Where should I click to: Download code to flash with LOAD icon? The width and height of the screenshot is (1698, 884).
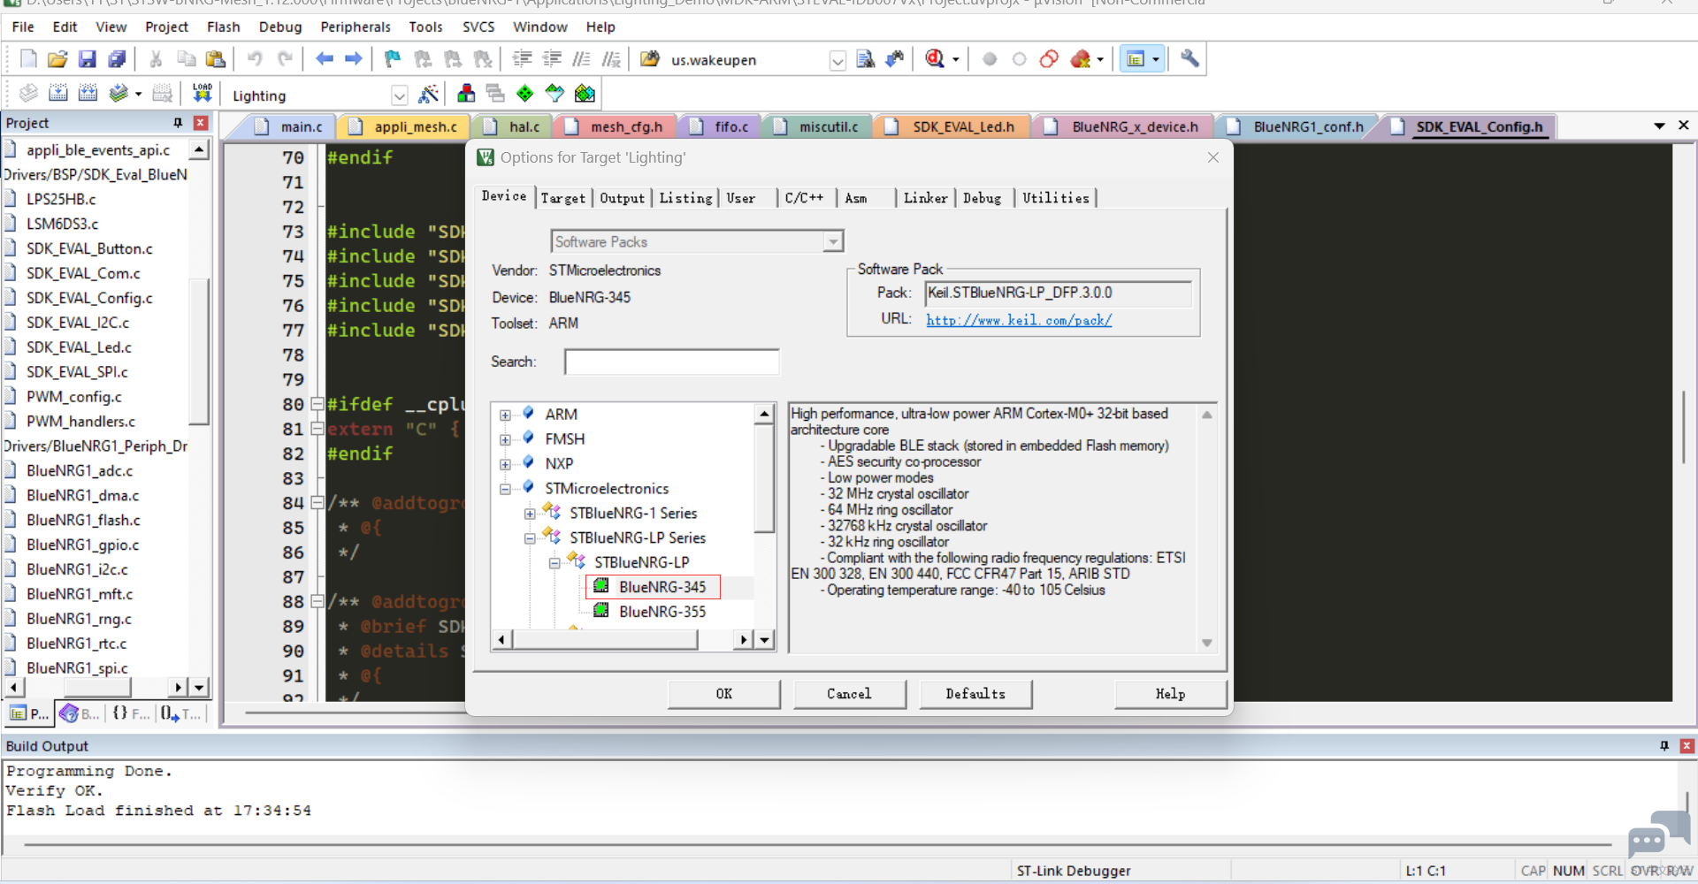[203, 94]
